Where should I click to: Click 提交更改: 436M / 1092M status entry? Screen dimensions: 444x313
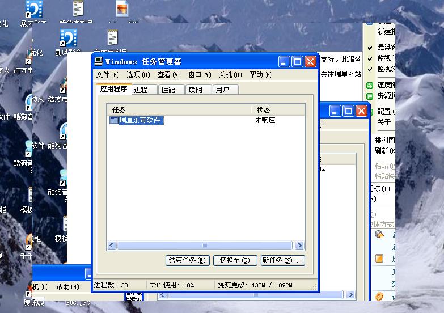click(x=255, y=285)
